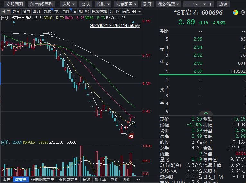Viewport: 246px width, 183px height.
Task: Switch to the 换手率 indicator tab
Action: 101,179
